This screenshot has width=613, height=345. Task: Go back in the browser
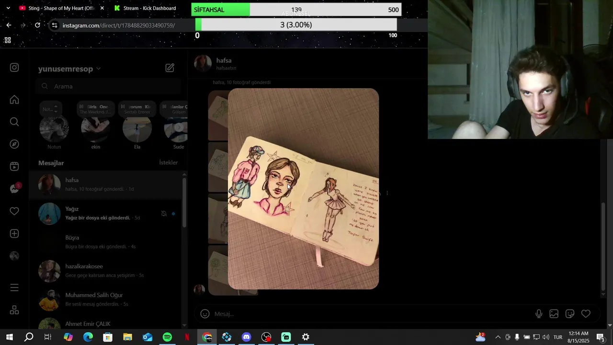pyautogui.click(x=9, y=25)
